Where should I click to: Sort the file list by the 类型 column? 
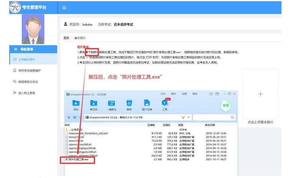coord(181,125)
